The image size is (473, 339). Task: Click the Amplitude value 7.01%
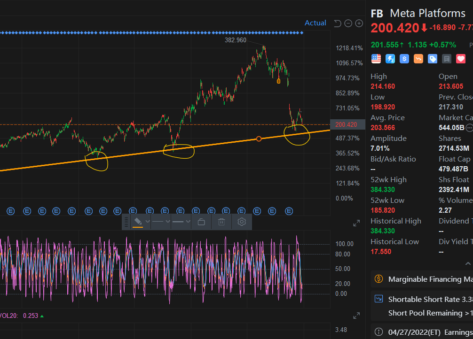[380, 148]
